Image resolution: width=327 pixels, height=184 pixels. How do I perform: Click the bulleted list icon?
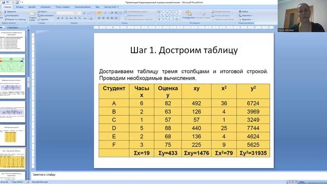(x=100, y=13)
